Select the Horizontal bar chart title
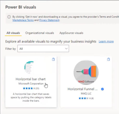 point(30,79)
